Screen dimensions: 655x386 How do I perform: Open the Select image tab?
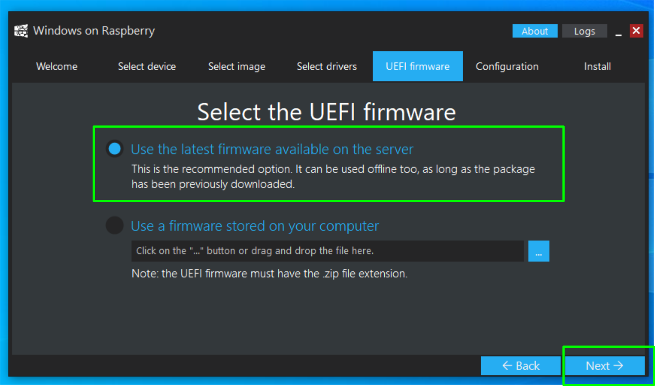tap(237, 67)
